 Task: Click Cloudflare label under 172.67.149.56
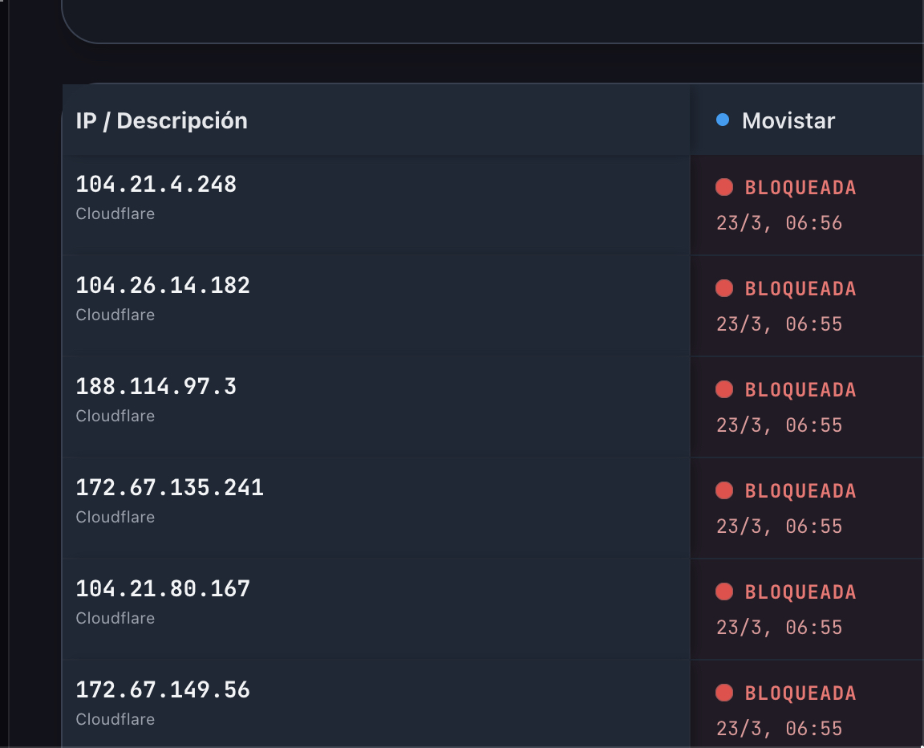[x=115, y=719]
